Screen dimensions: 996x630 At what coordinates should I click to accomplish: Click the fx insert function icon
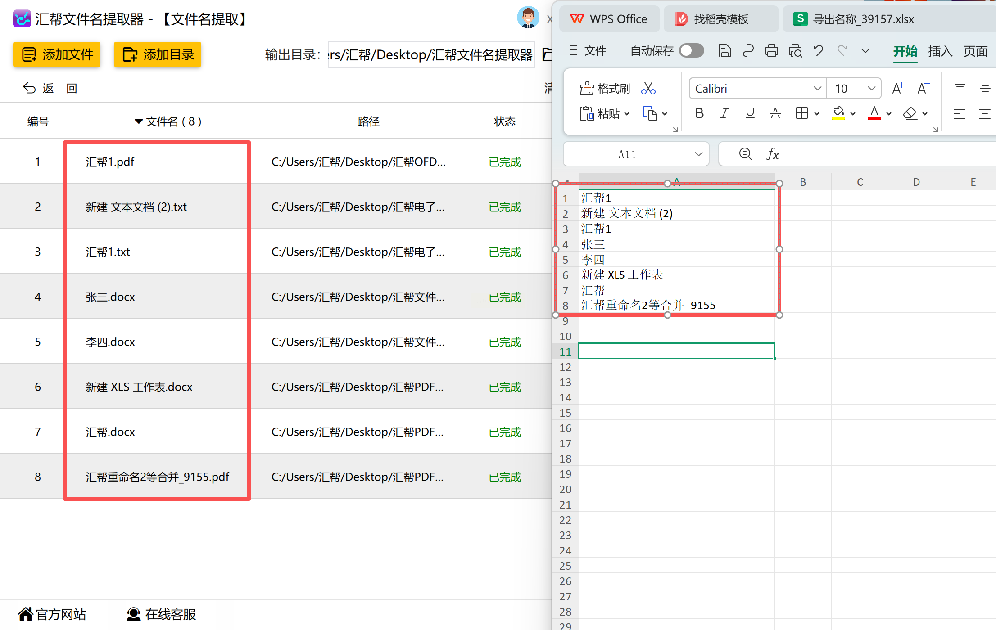pos(773,154)
